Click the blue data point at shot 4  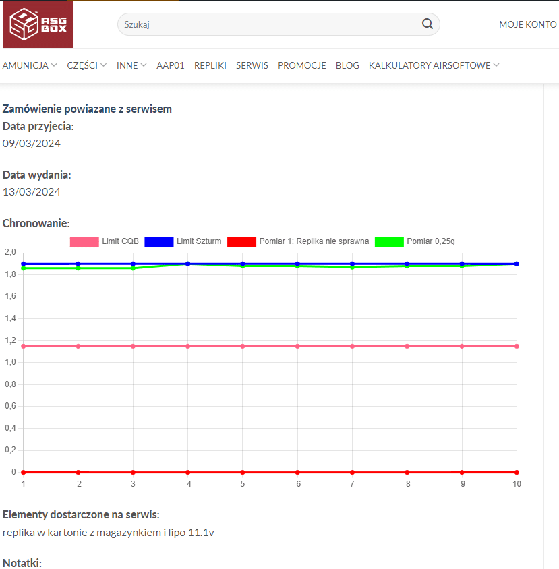(188, 264)
